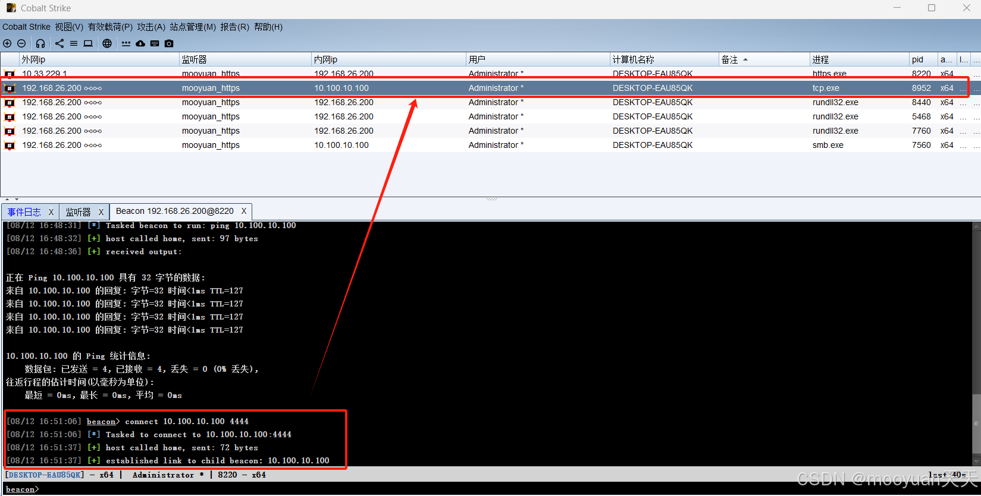
Task: Switch to target table laptop icon
Action: [88, 43]
